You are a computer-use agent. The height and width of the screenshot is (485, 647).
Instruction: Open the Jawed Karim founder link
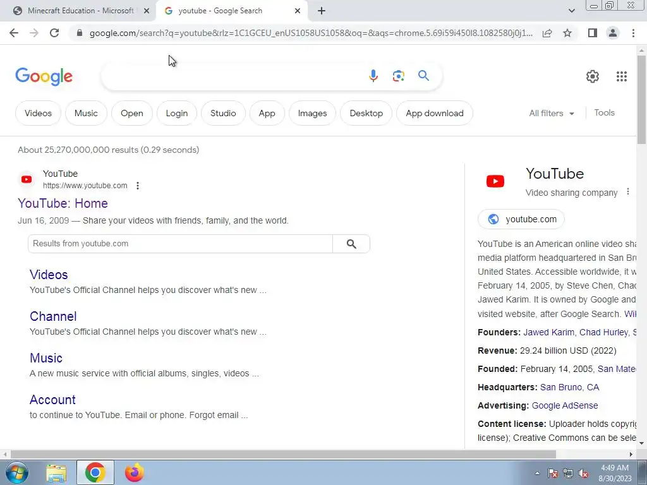point(548,332)
